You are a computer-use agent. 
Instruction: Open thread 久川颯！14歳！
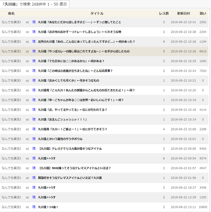tap(48, 207)
